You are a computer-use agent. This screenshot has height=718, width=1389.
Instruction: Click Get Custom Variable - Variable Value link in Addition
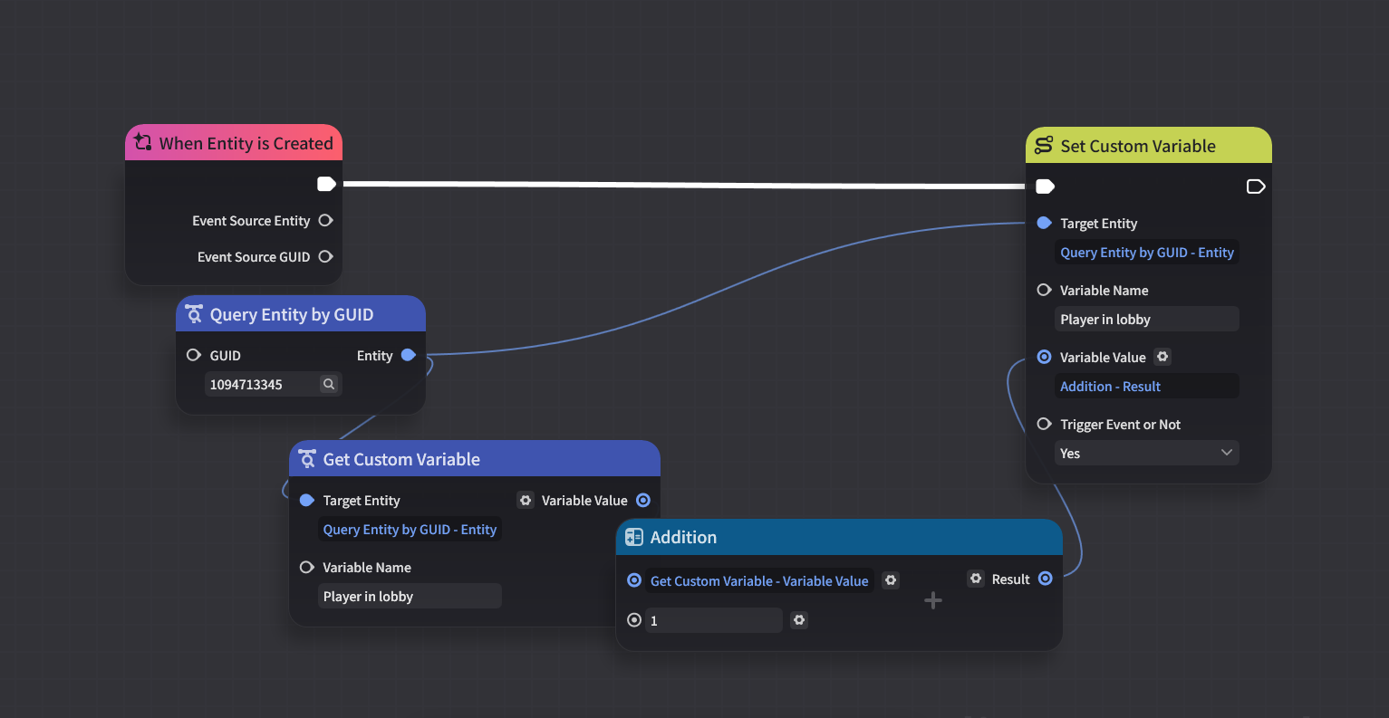(759, 581)
